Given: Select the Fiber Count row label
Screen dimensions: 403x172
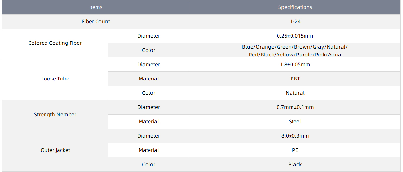Looking at the screenshot, I should [x=96, y=21].
